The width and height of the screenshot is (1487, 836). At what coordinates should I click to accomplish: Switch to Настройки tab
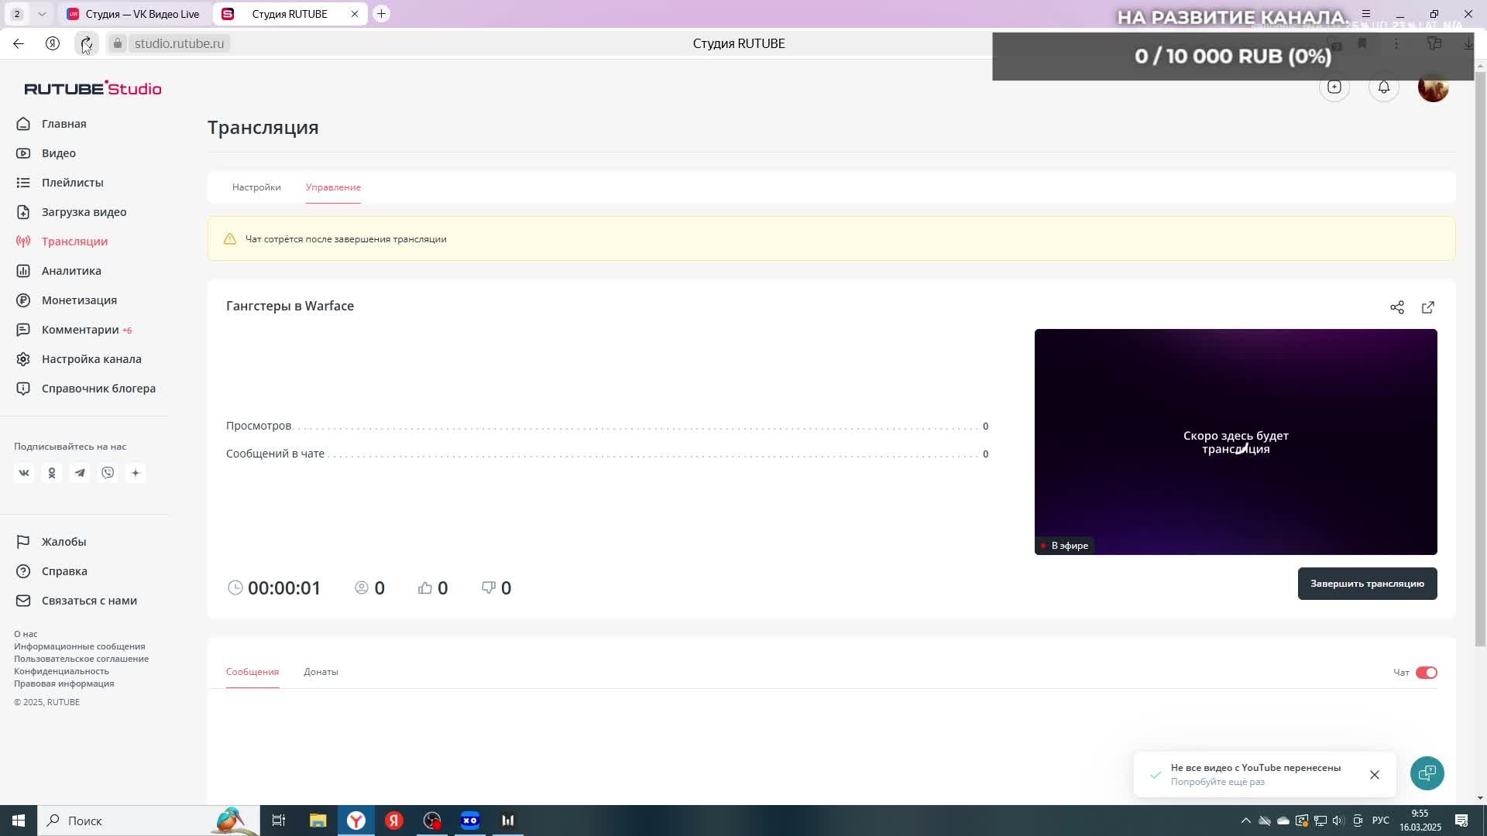(256, 187)
